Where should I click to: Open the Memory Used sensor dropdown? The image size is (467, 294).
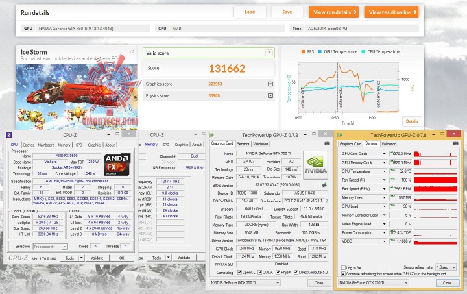(384, 197)
